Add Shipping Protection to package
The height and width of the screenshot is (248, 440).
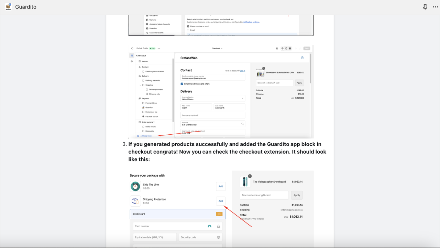(x=221, y=201)
